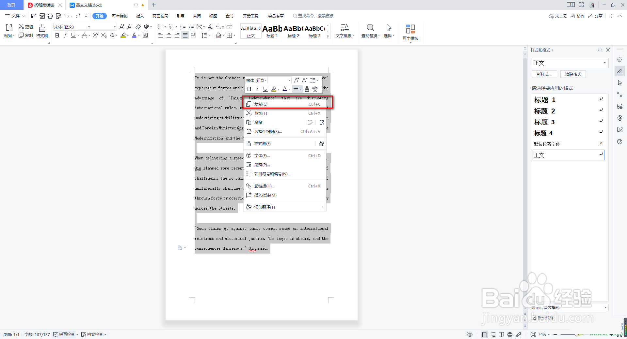Select 剪切(T) in context menu
627x339 pixels.
pos(285,113)
